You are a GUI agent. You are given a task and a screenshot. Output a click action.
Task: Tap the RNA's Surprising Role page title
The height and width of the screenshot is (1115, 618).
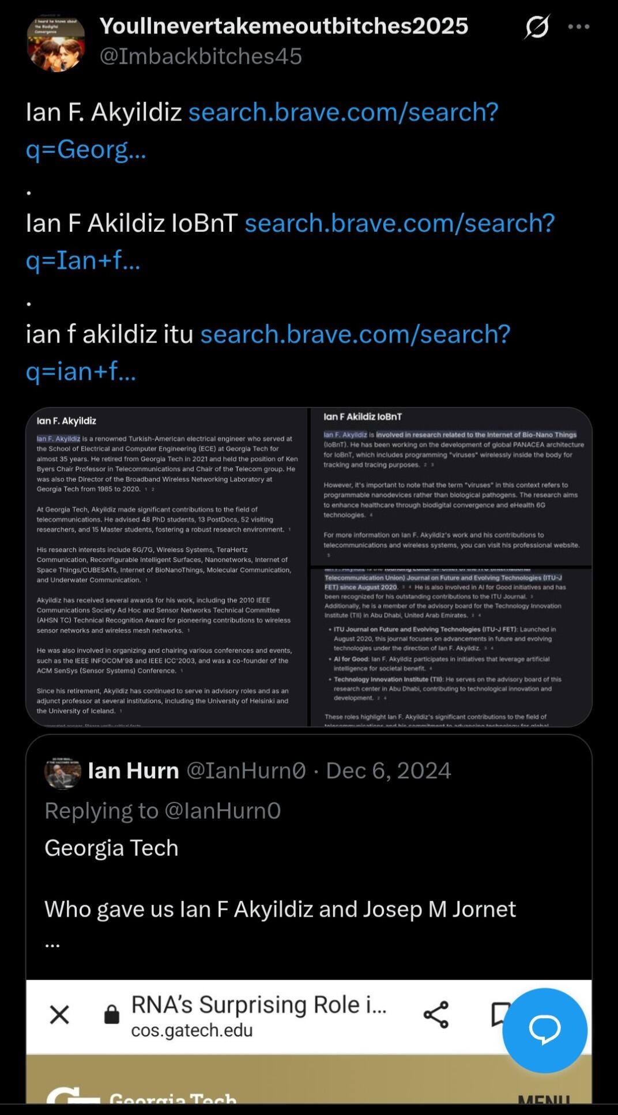coord(259,1004)
